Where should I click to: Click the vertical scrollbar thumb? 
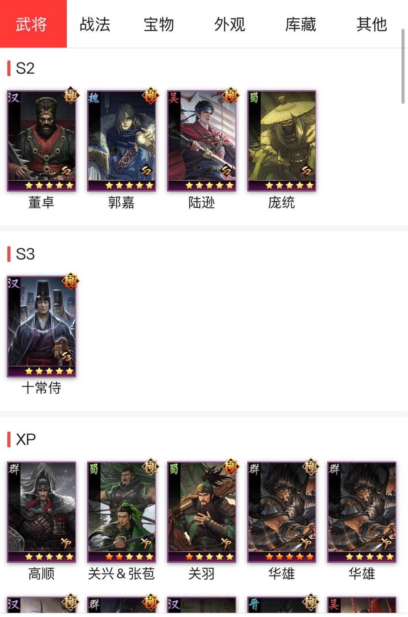tap(403, 66)
